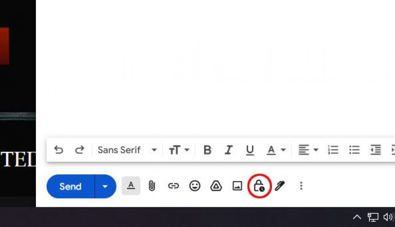The width and height of the screenshot is (395, 227).
Task: Show hidden icons in system tray
Action: point(357,217)
